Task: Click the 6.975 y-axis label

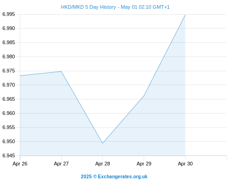Action: click(9, 71)
